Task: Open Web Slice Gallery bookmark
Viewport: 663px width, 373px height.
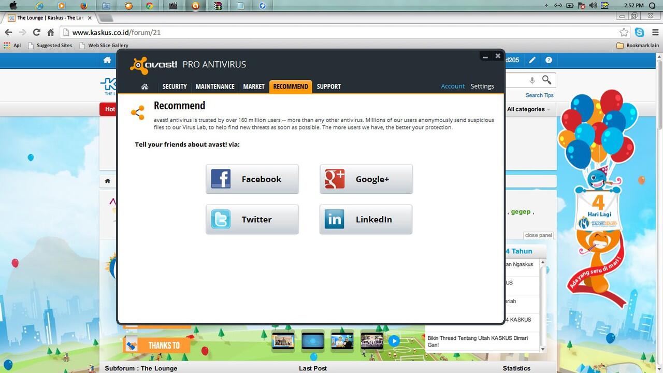Action: click(x=104, y=46)
